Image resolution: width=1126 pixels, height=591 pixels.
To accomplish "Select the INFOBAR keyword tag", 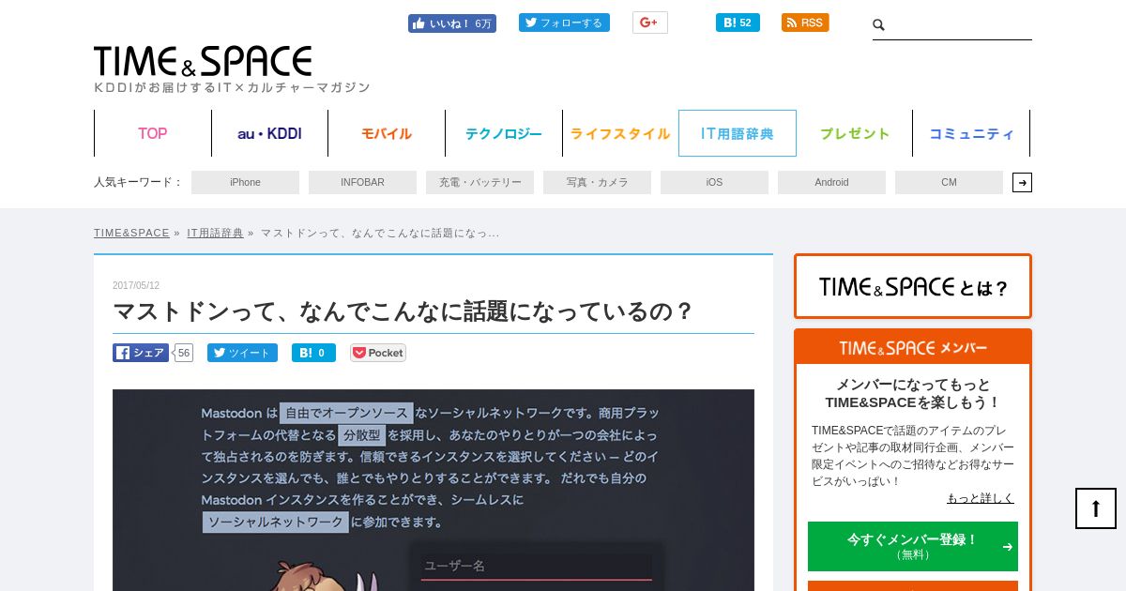I will 362,182.
